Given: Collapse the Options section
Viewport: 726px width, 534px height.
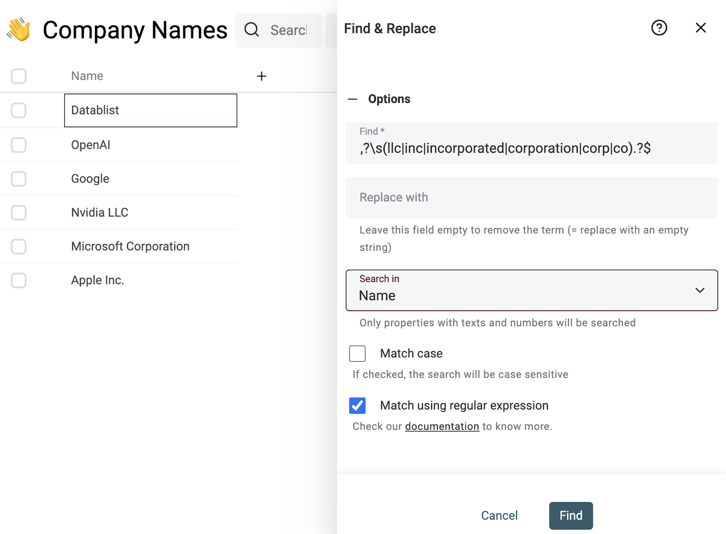Looking at the screenshot, I should click(352, 99).
